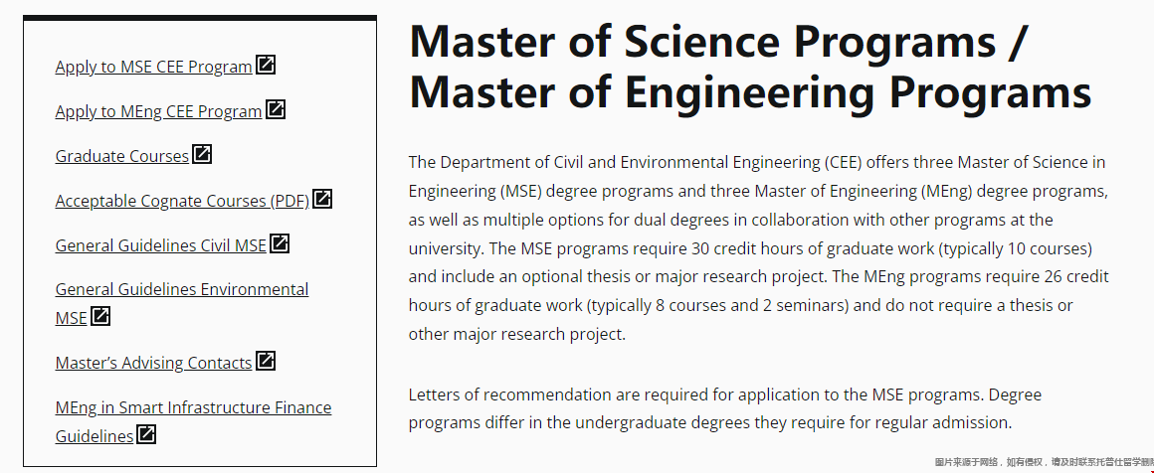Click the icon after MEng Smart Infrastructure Finance Guidelines
1154x473 pixels.
(146, 434)
